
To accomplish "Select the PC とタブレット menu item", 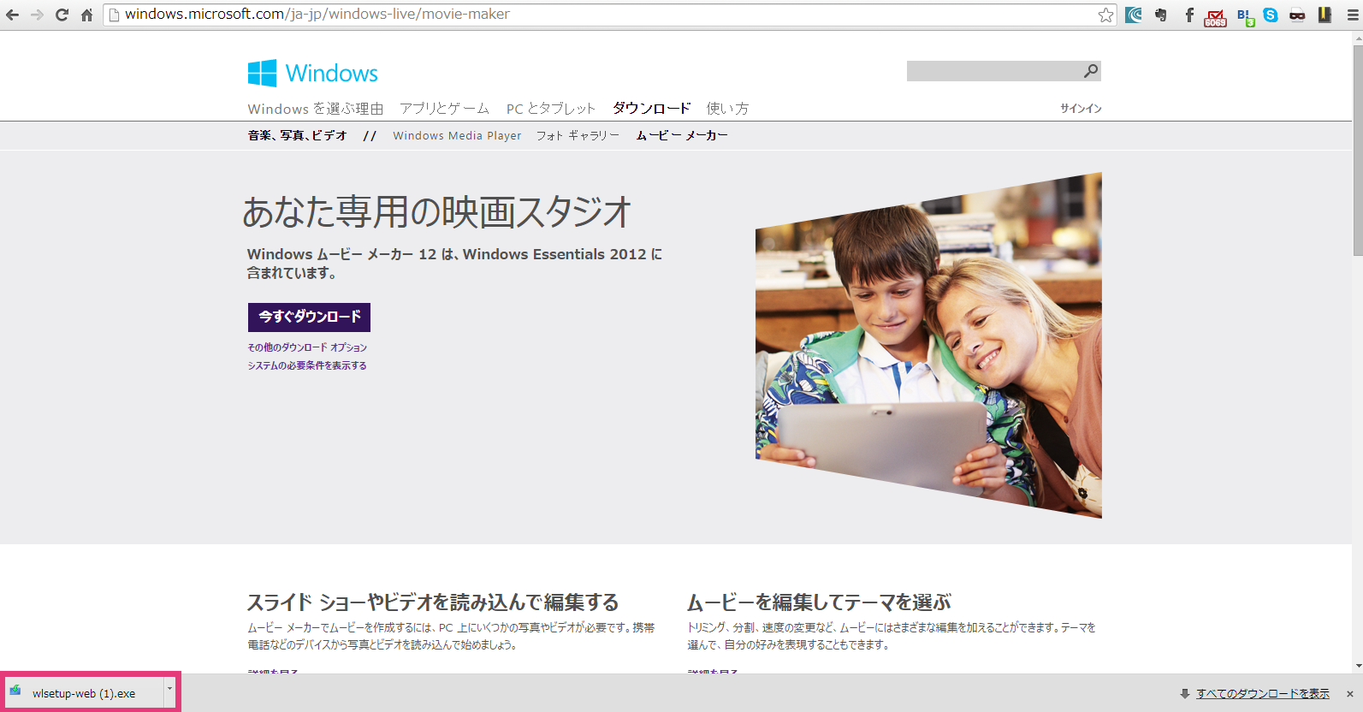I will click(x=551, y=109).
